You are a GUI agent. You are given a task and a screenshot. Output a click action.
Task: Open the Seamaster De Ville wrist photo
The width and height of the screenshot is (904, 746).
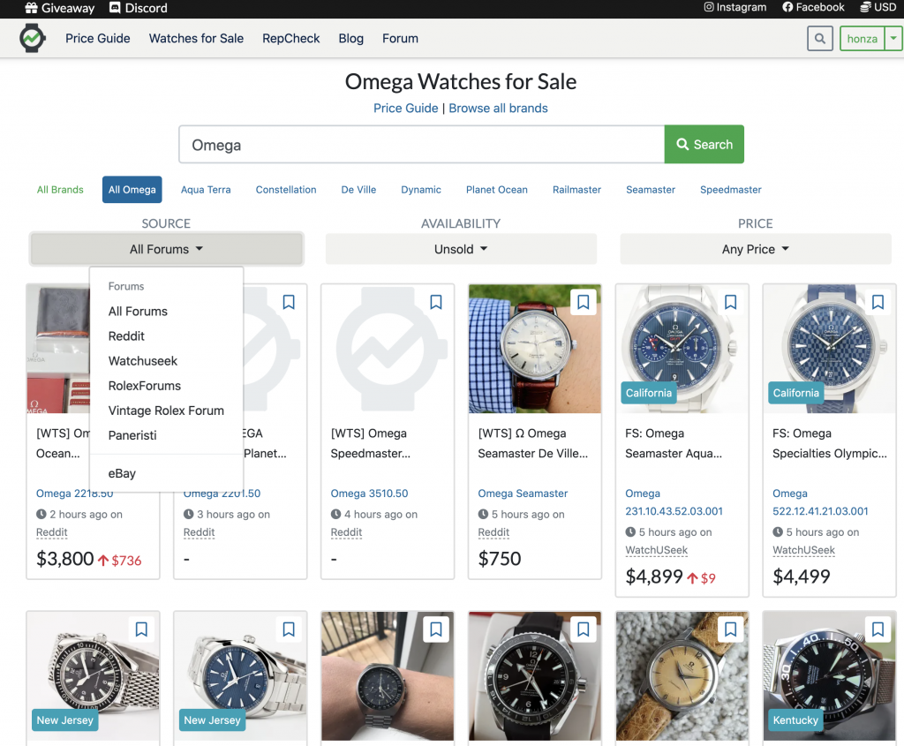534,349
